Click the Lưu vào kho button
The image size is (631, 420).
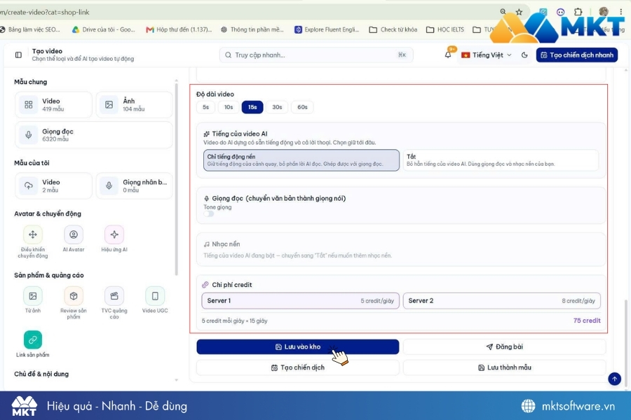pos(298,347)
